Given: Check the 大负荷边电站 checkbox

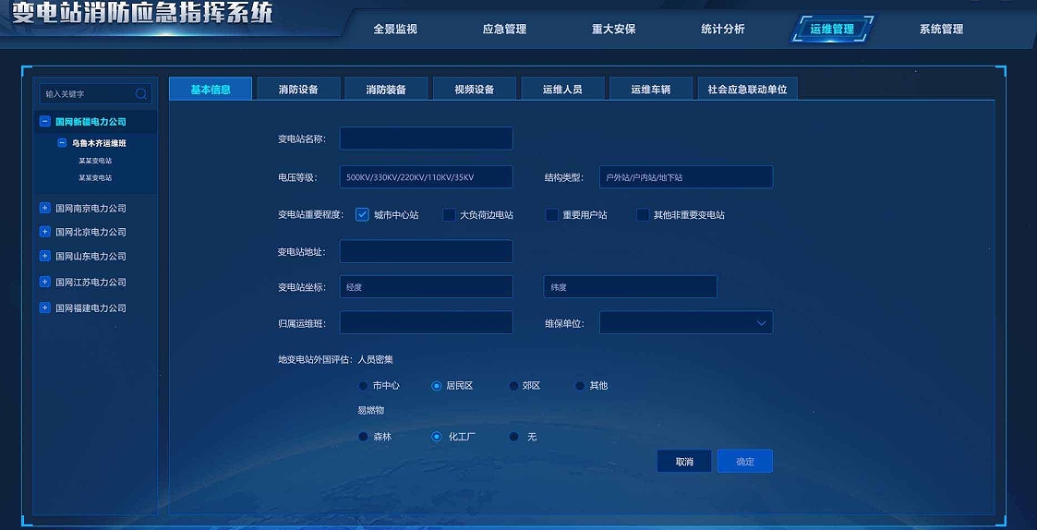Looking at the screenshot, I should [x=449, y=214].
